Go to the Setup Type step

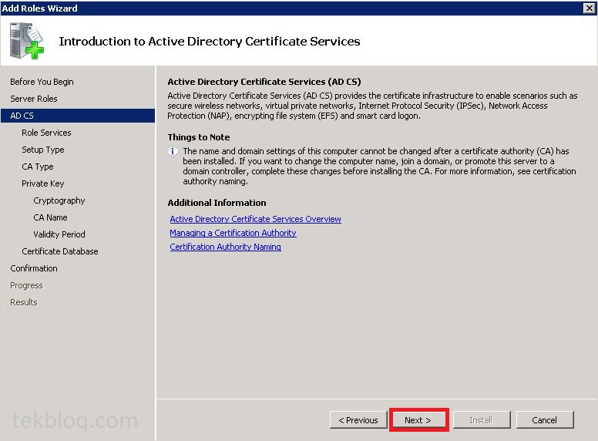click(x=43, y=150)
